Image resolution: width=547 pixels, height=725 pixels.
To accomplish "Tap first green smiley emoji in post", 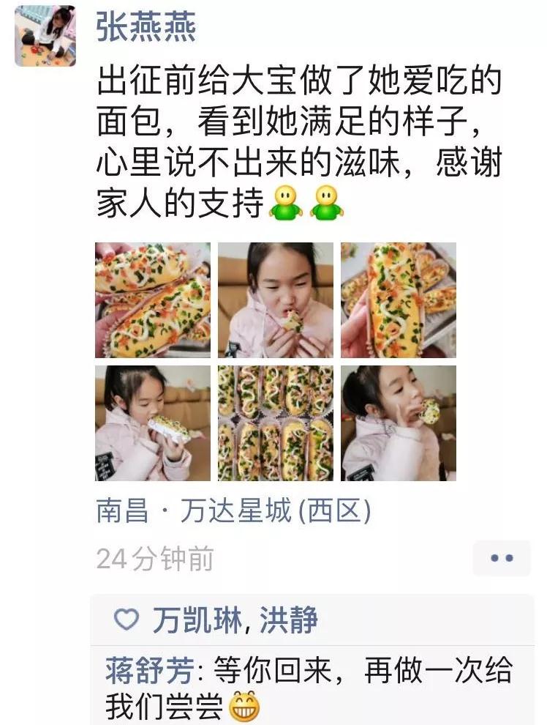I will [x=286, y=203].
